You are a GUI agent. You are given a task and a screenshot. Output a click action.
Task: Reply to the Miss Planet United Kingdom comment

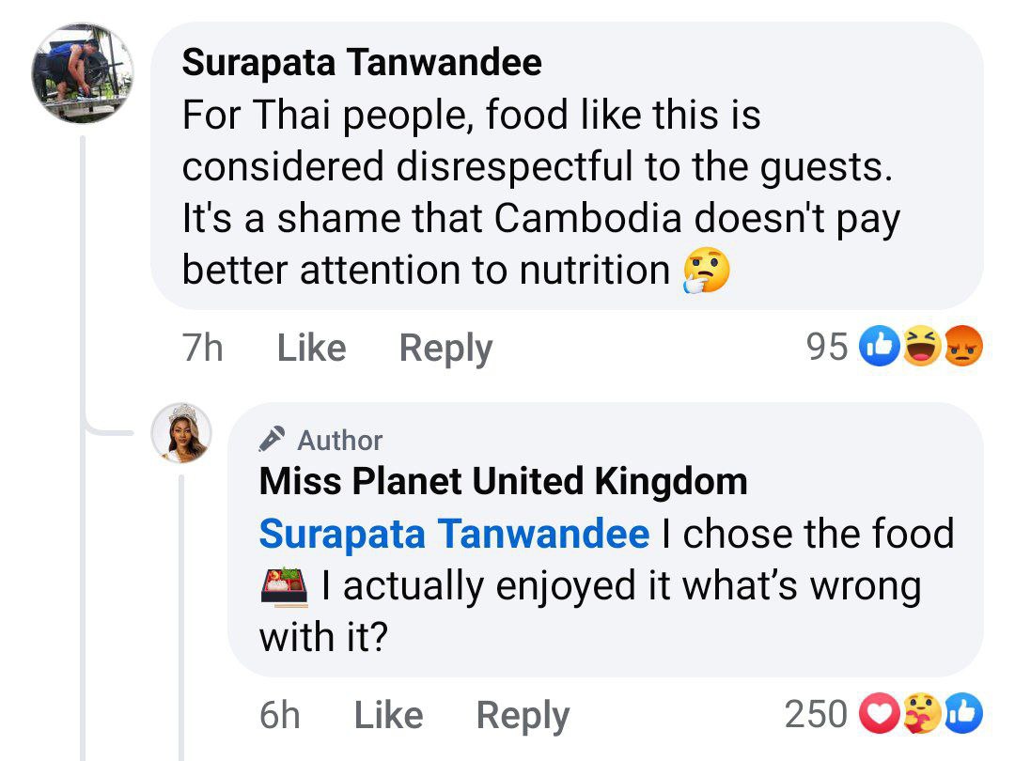523,716
